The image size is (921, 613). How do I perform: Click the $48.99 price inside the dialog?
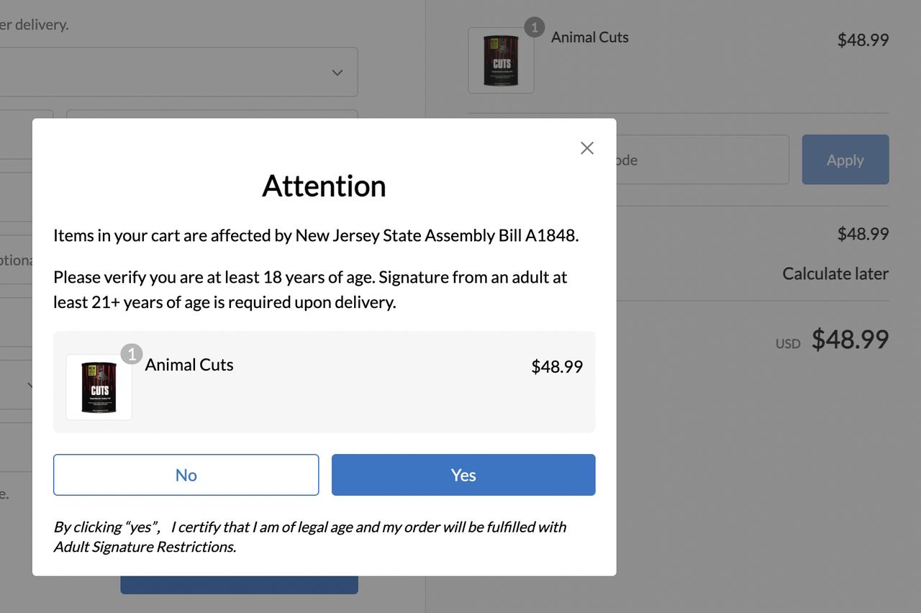tap(556, 367)
